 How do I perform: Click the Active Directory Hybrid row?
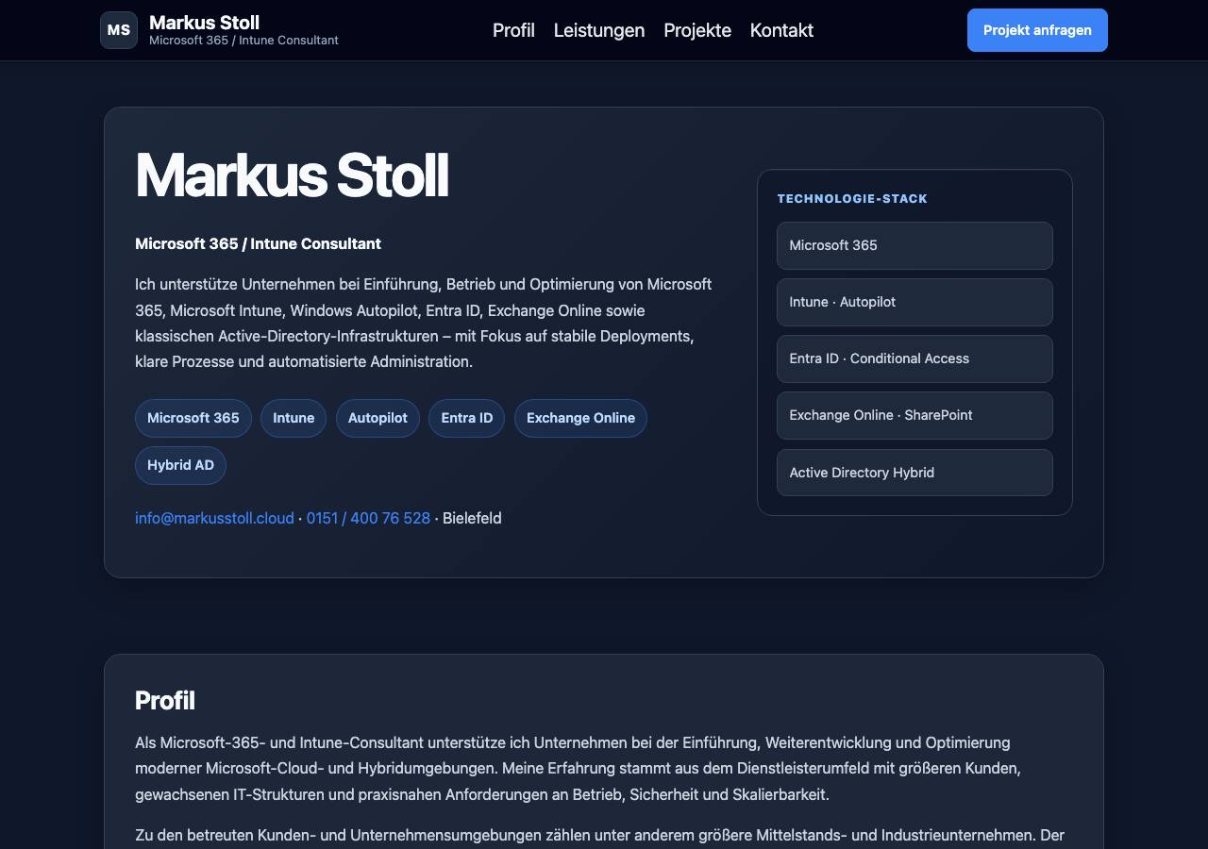[x=914, y=473]
